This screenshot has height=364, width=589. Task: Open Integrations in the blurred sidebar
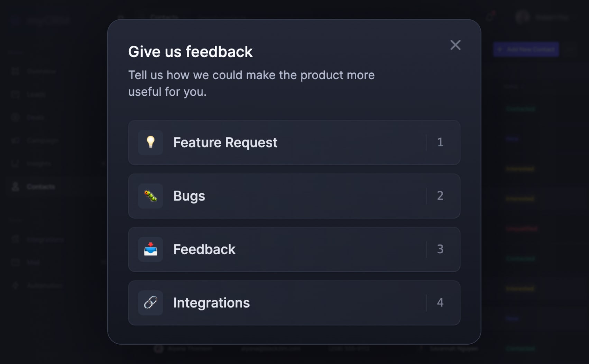(x=45, y=239)
